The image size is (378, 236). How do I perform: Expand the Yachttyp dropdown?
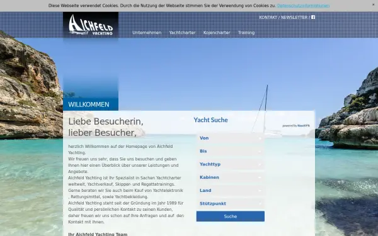(231, 164)
